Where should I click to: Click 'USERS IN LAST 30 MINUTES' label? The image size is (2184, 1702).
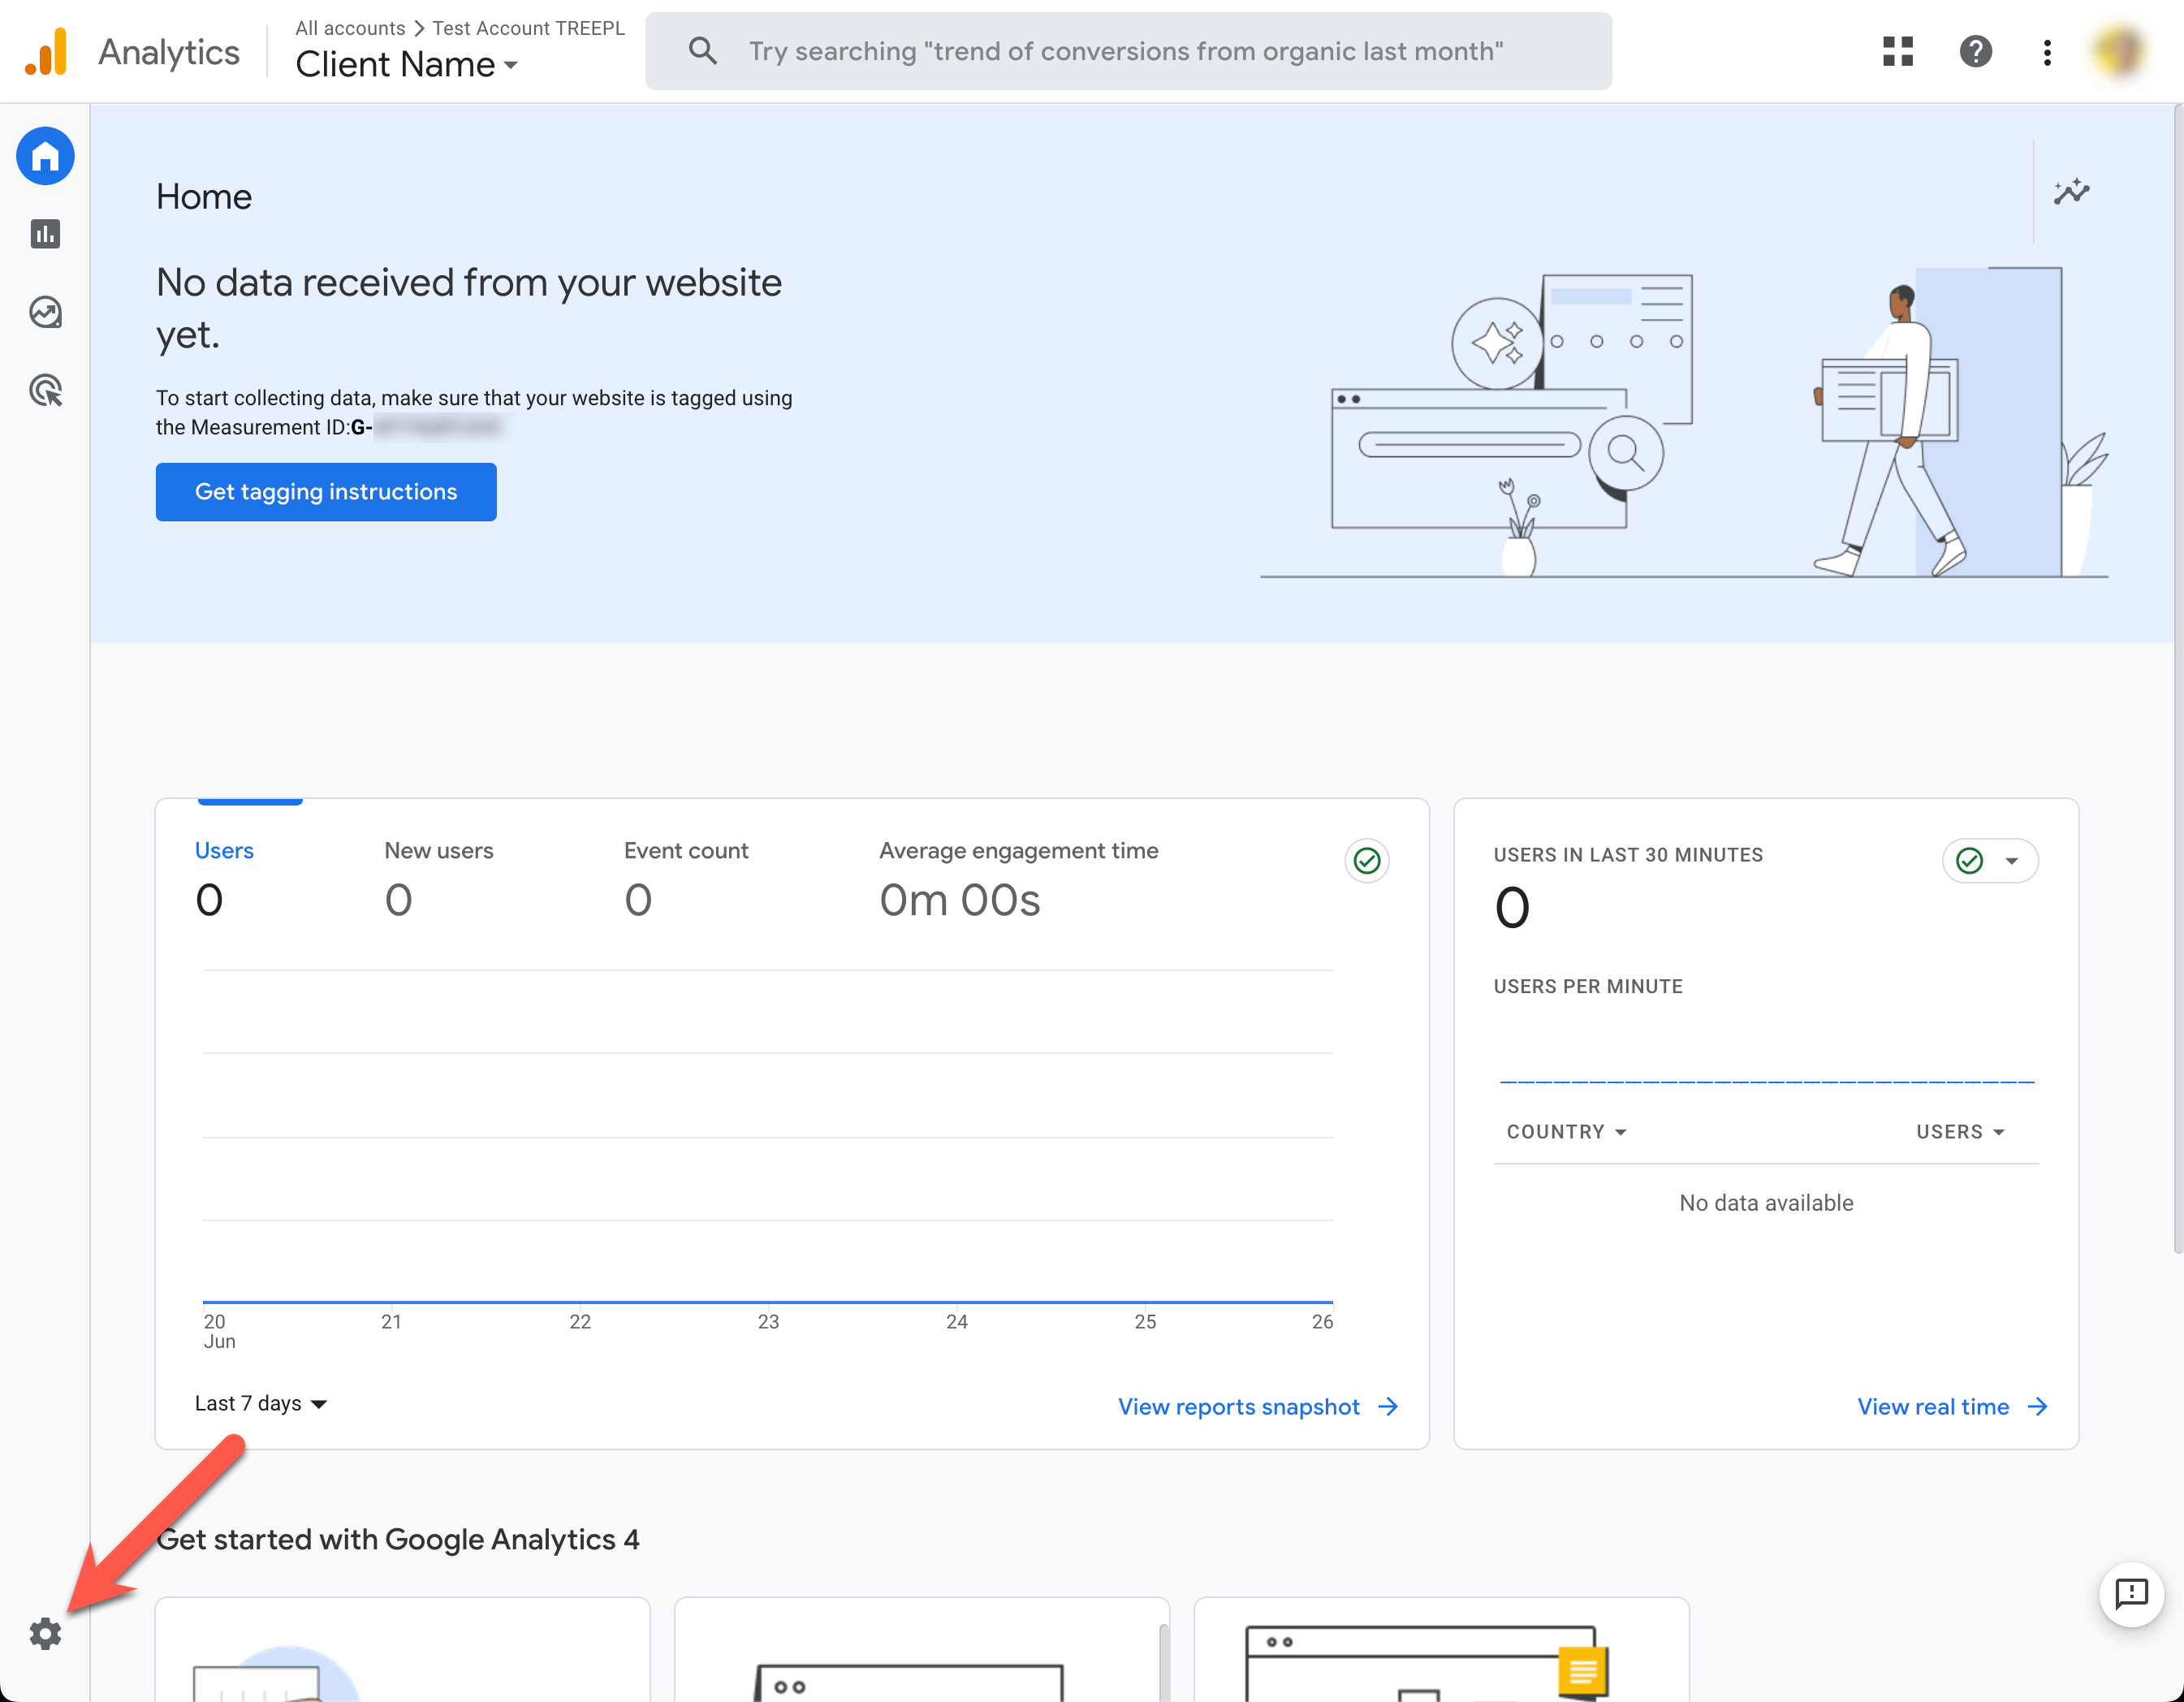point(1628,855)
